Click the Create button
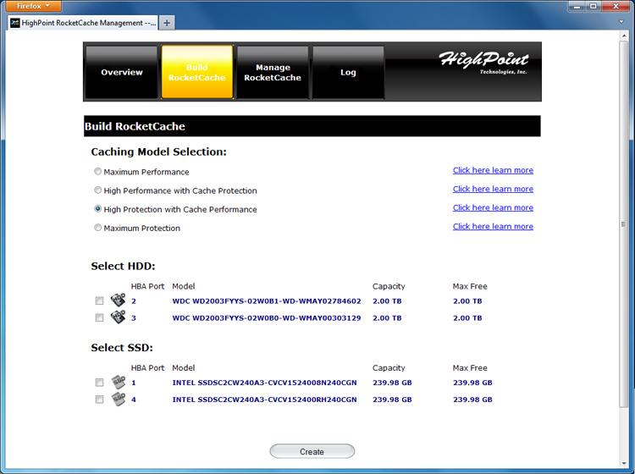635x474 pixels. point(312,451)
